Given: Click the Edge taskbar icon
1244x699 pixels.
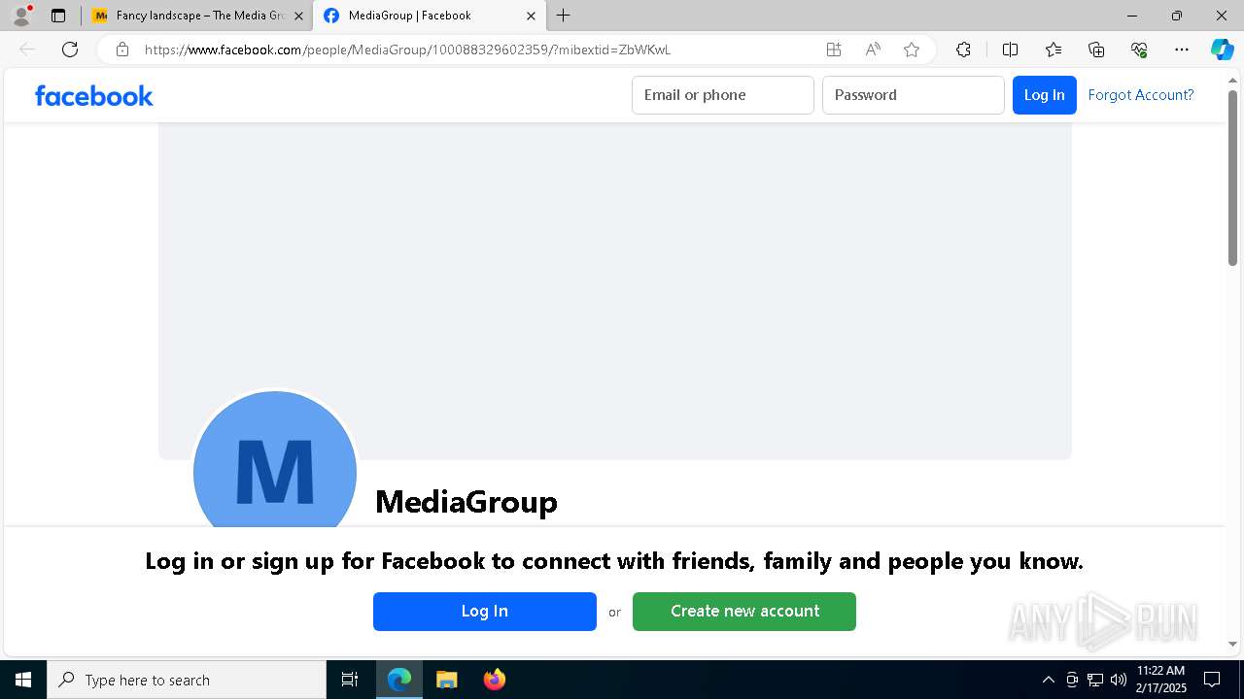Looking at the screenshot, I should tap(399, 680).
